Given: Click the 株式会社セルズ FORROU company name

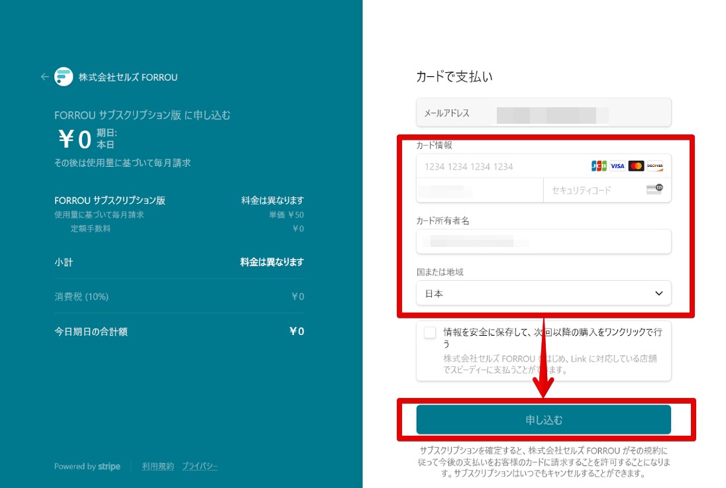Looking at the screenshot, I should (x=128, y=77).
